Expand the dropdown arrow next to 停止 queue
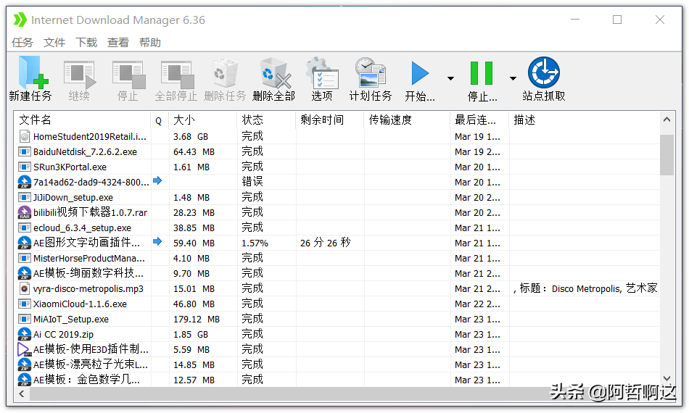The height and width of the screenshot is (413, 689). click(x=513, y=78)
